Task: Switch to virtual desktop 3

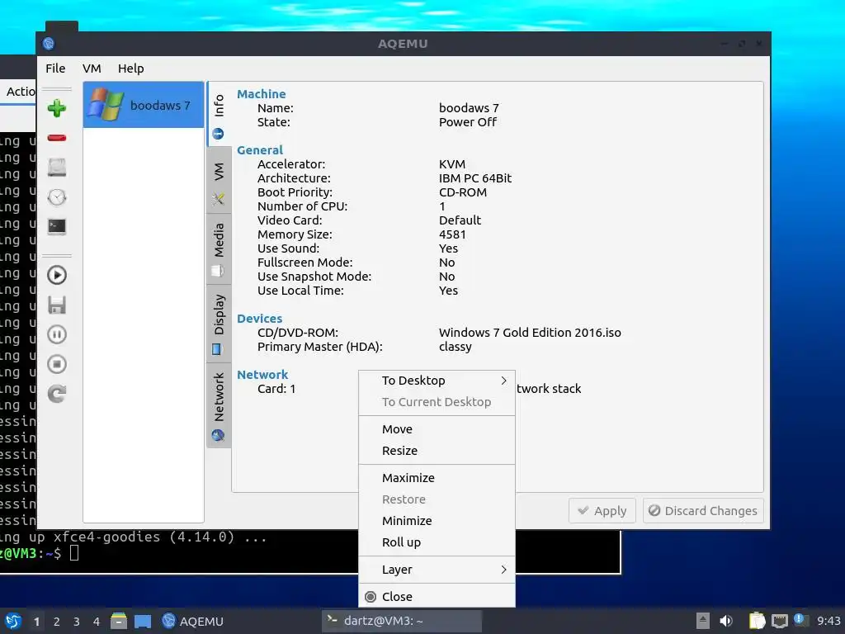Action: 77,622
